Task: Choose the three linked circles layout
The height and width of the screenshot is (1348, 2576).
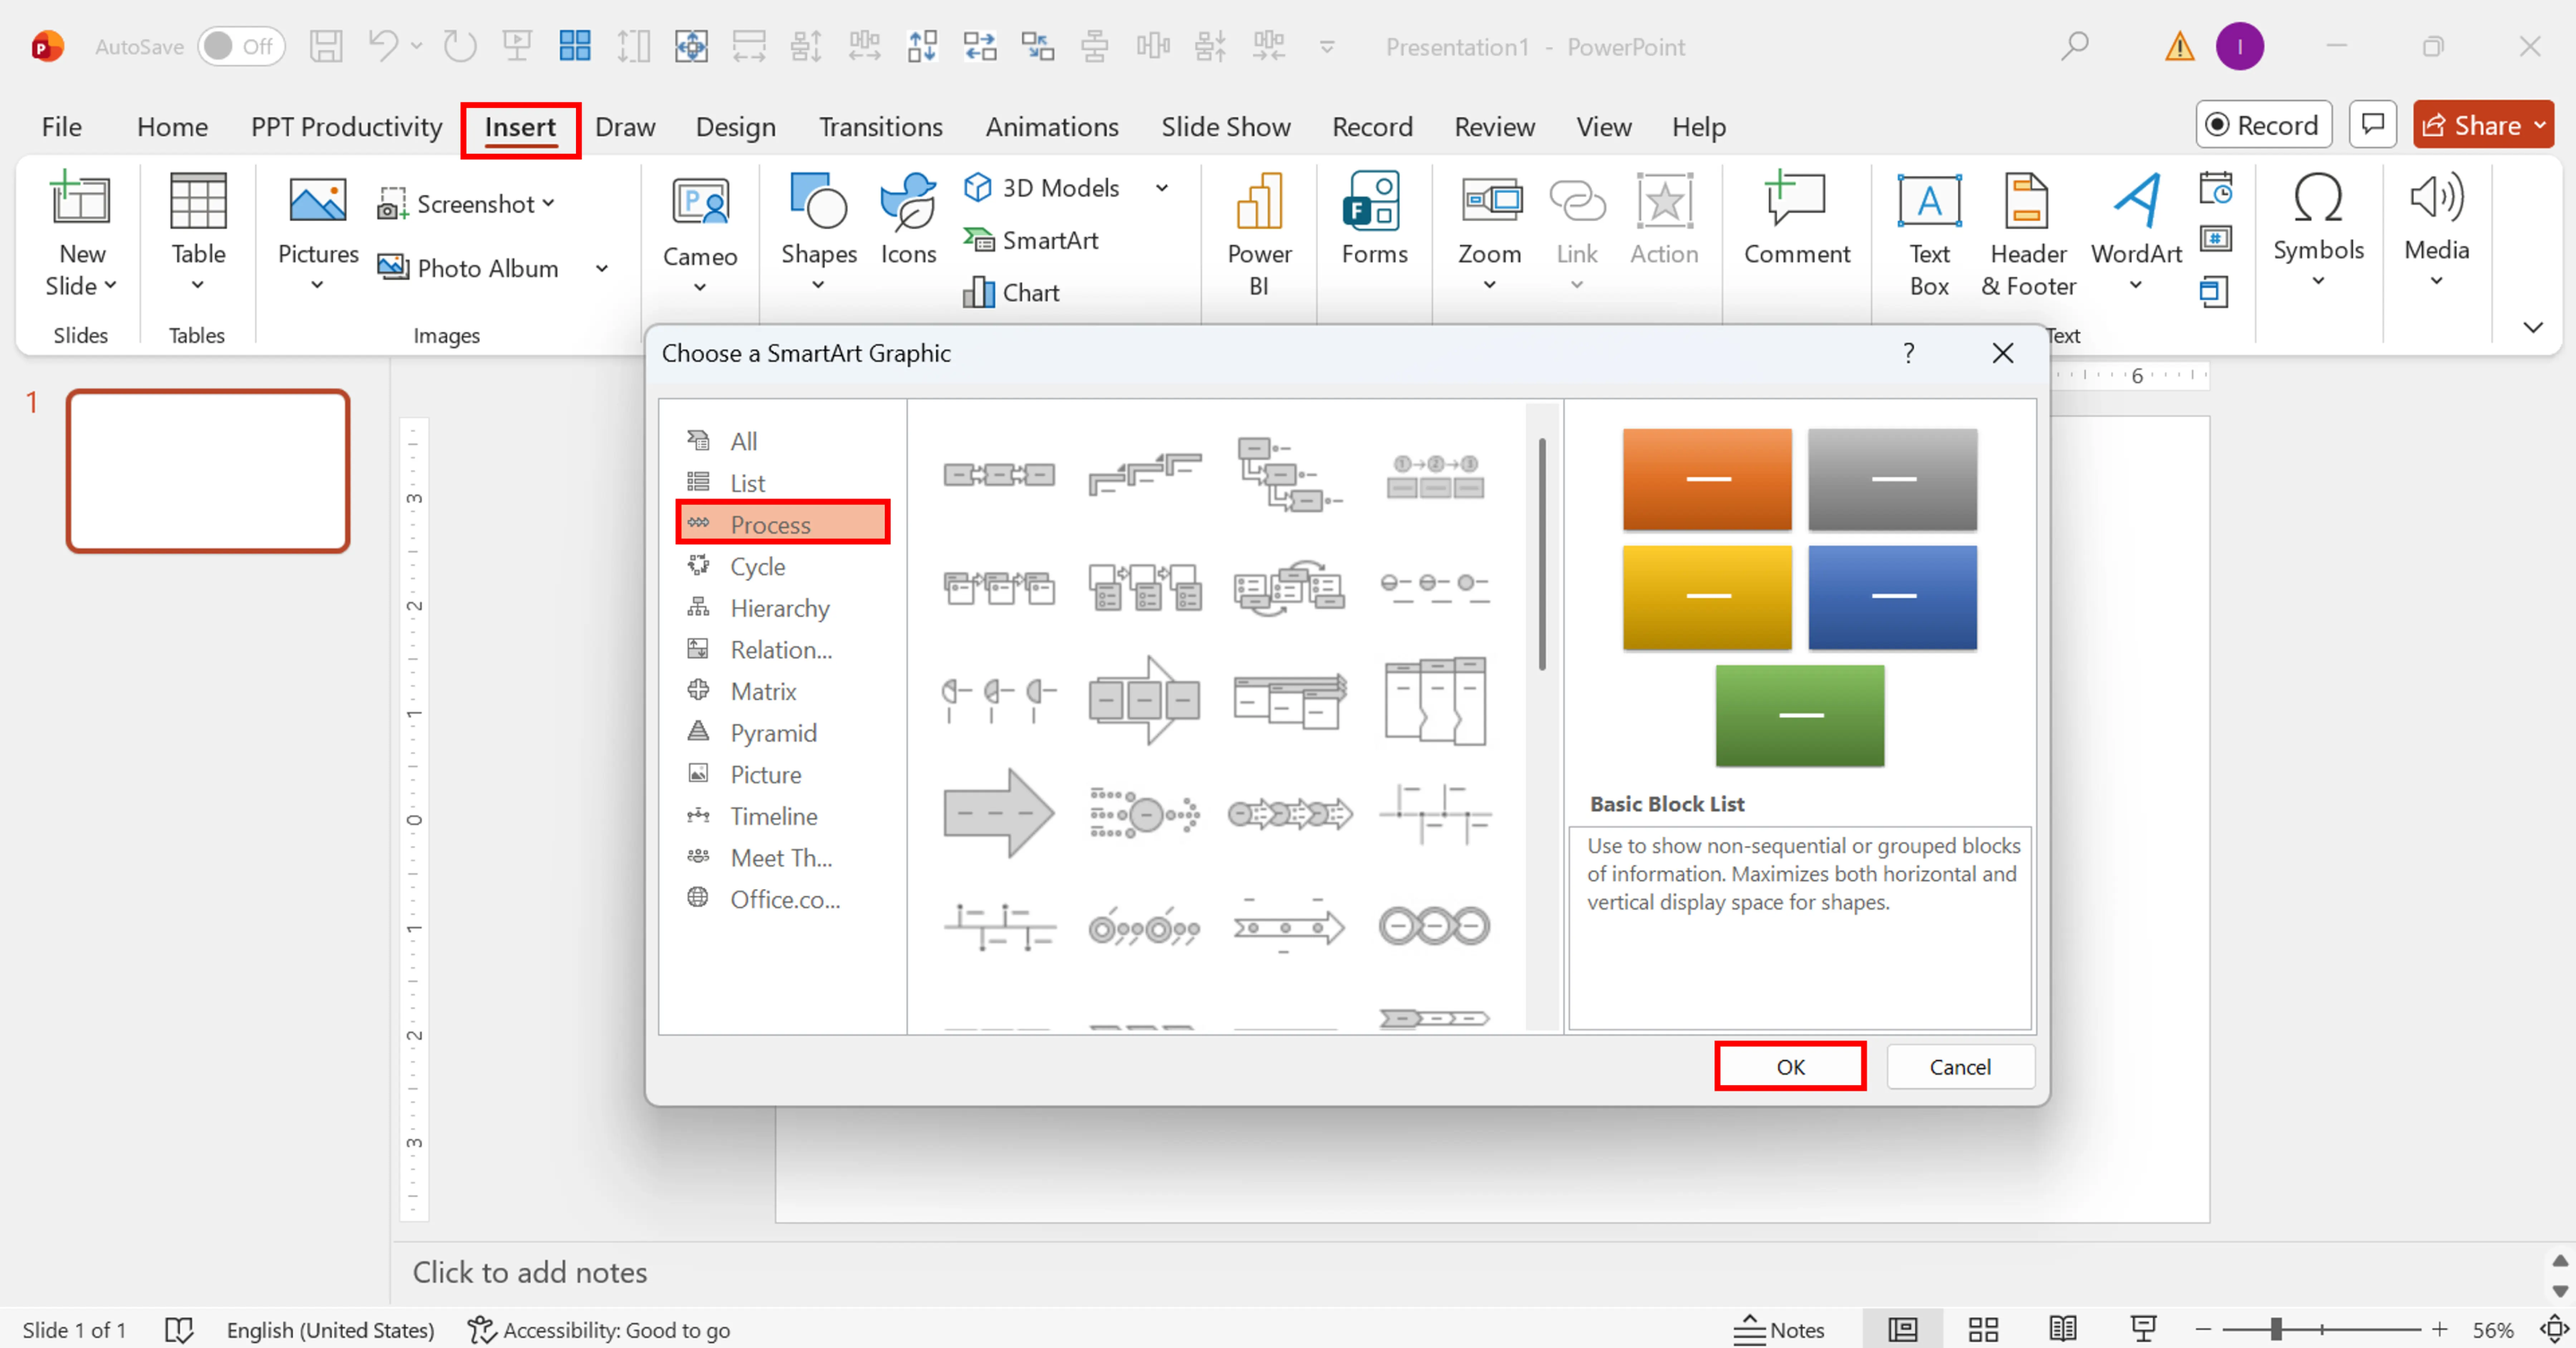Action: pyautogui.click(x=1434, y=926)
